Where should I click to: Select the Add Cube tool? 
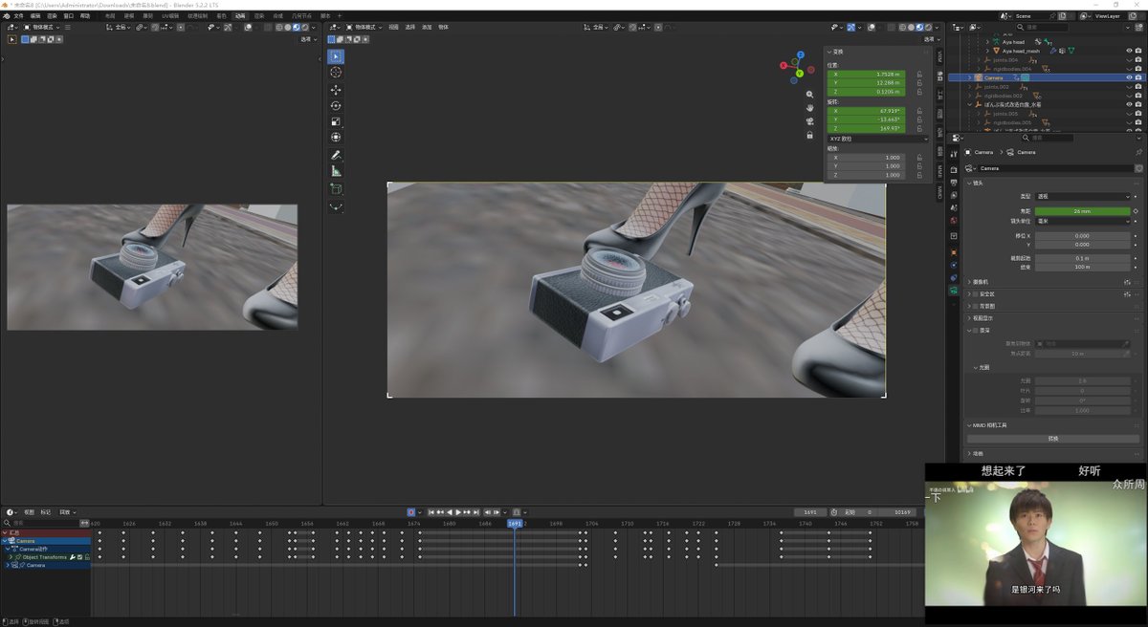click(336, 189)
